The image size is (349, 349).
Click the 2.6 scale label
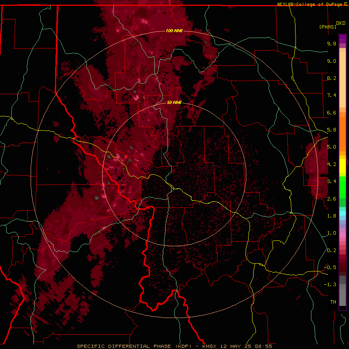tap(332, 199)
